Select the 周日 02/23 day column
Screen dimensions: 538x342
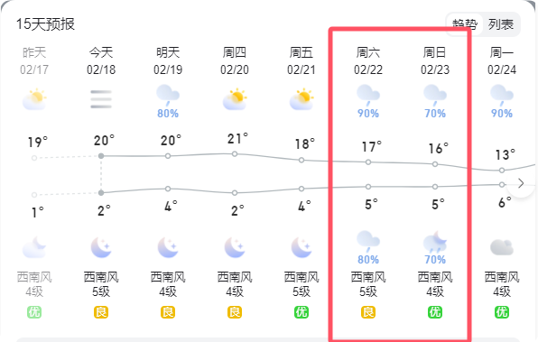point(435,181)
